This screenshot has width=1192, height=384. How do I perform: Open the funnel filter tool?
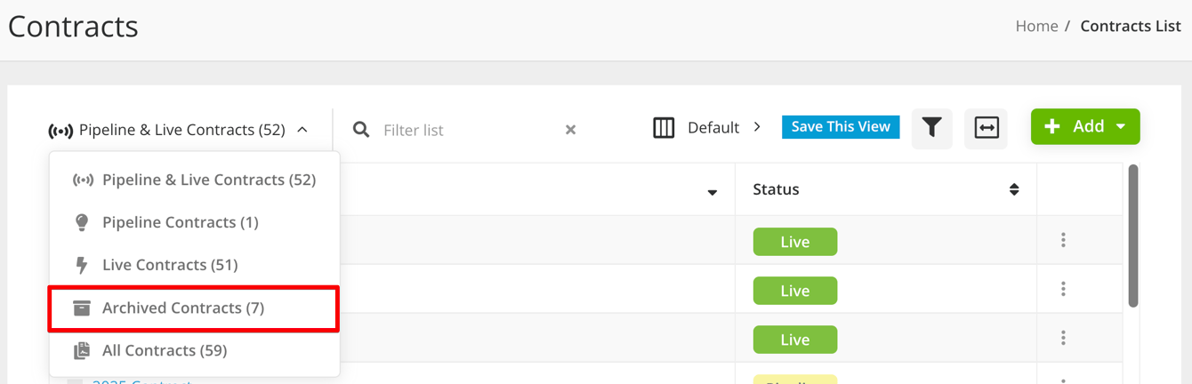[x=931, y=128]
